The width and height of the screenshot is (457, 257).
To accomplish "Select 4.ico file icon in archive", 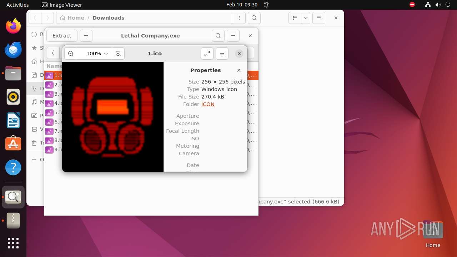I will 49,104.
